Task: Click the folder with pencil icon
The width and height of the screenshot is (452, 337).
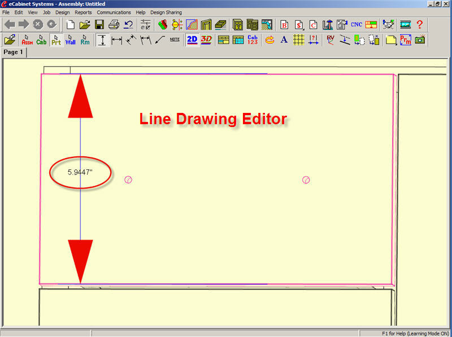Action: point(10,40)
